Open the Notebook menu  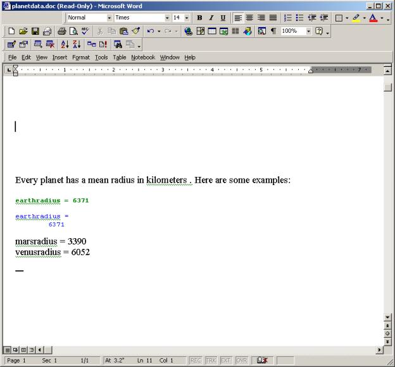(x=142, y=57)
